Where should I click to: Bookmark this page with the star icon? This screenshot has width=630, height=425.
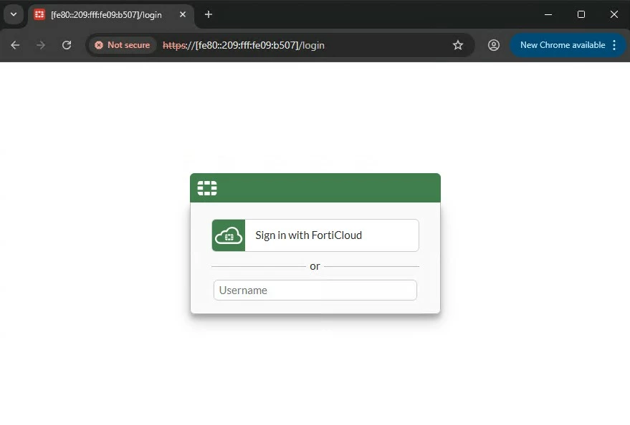coord(458,45)
